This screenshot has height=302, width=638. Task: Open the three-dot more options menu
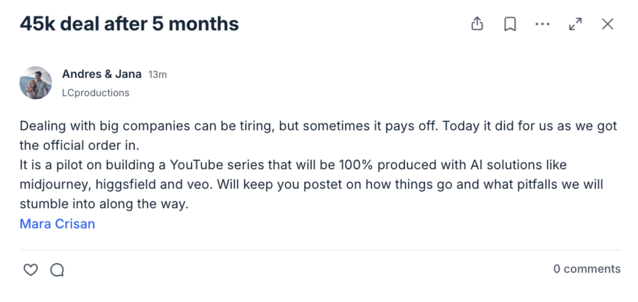click(542, 24)
